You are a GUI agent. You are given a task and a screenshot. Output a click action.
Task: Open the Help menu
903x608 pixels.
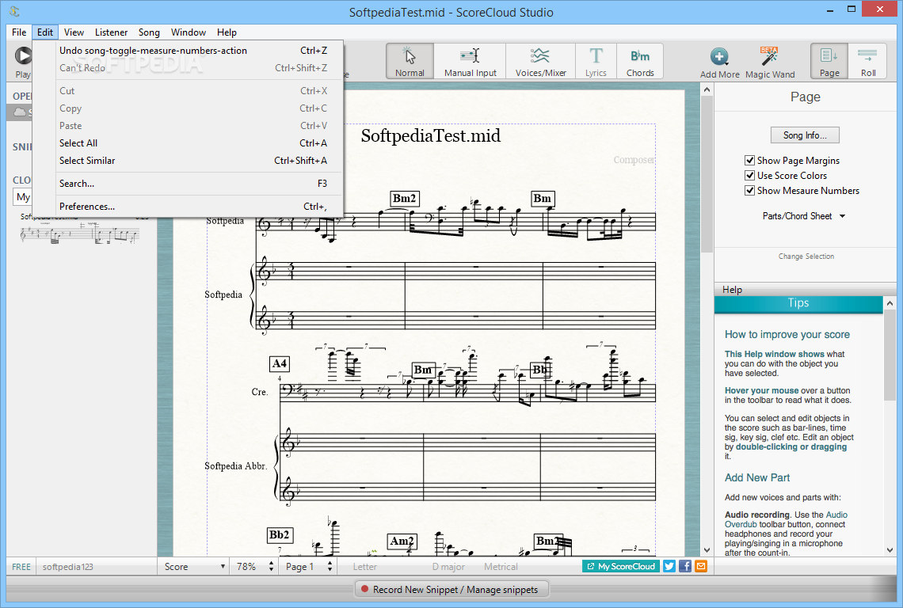tap(227, 32)
